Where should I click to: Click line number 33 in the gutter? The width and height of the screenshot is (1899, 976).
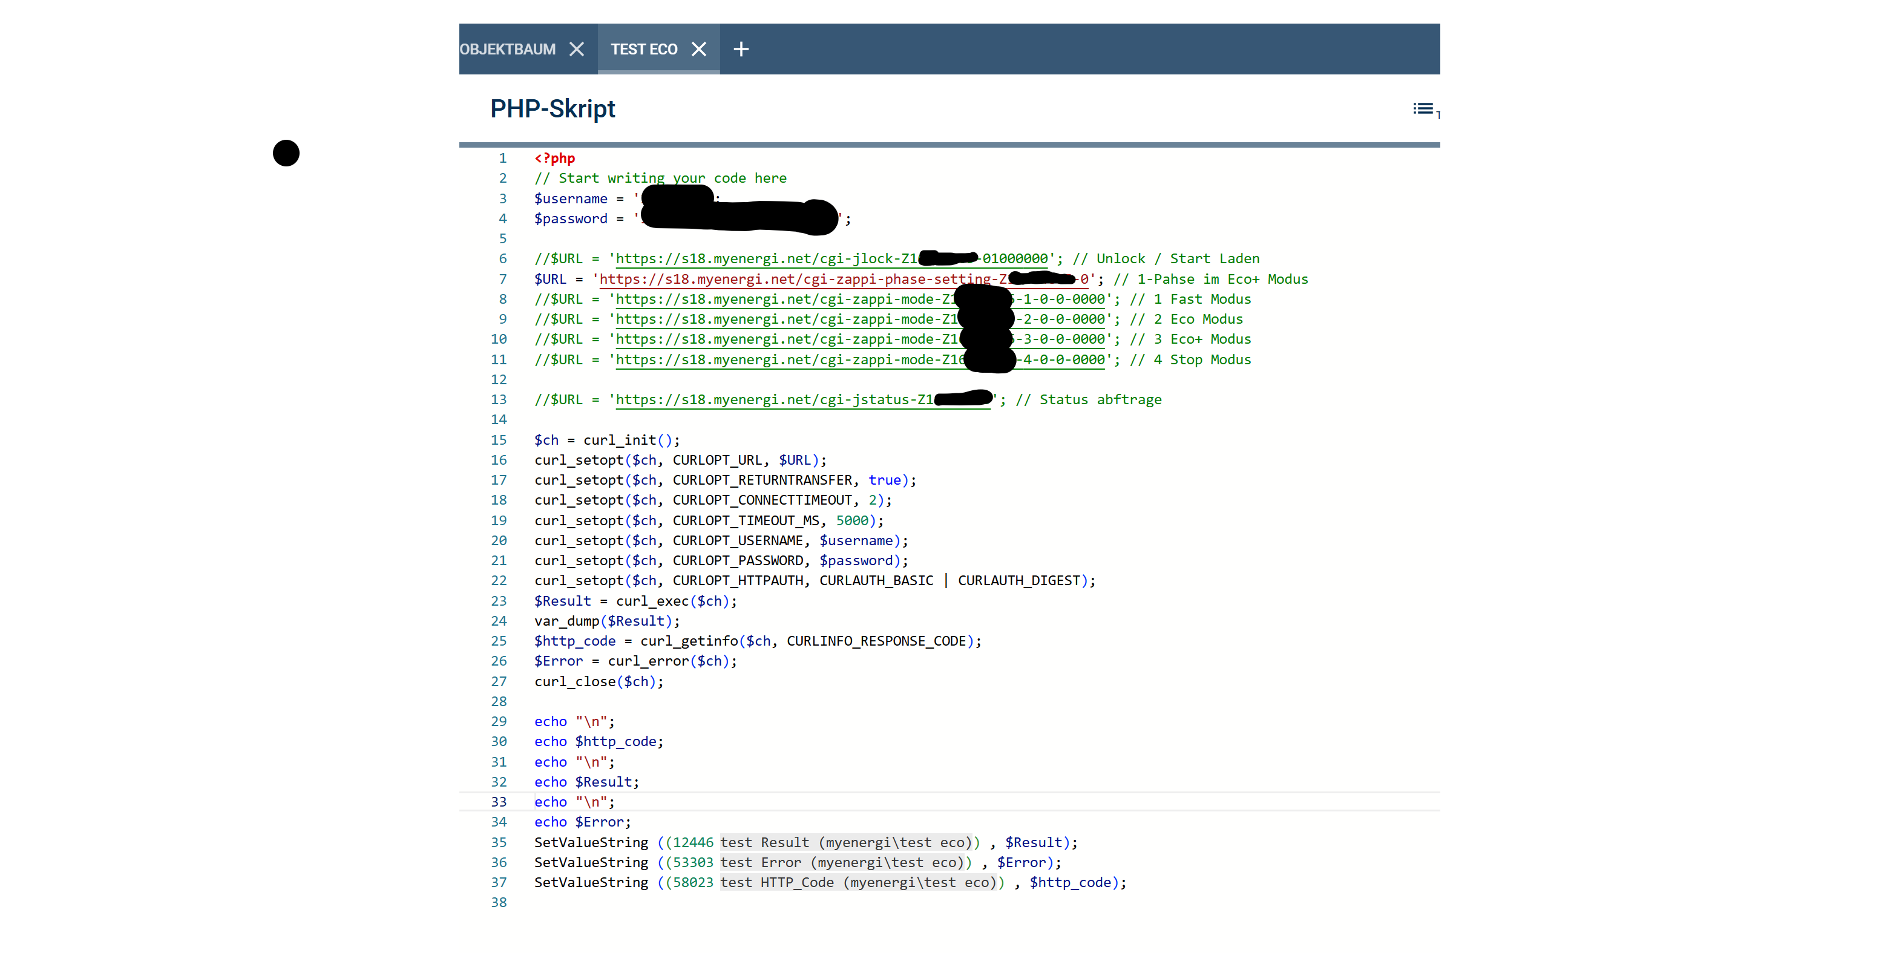499,802
